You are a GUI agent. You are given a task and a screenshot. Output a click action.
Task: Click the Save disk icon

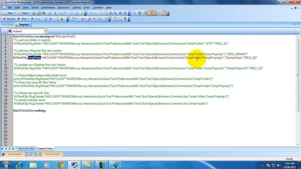point(34,13)
